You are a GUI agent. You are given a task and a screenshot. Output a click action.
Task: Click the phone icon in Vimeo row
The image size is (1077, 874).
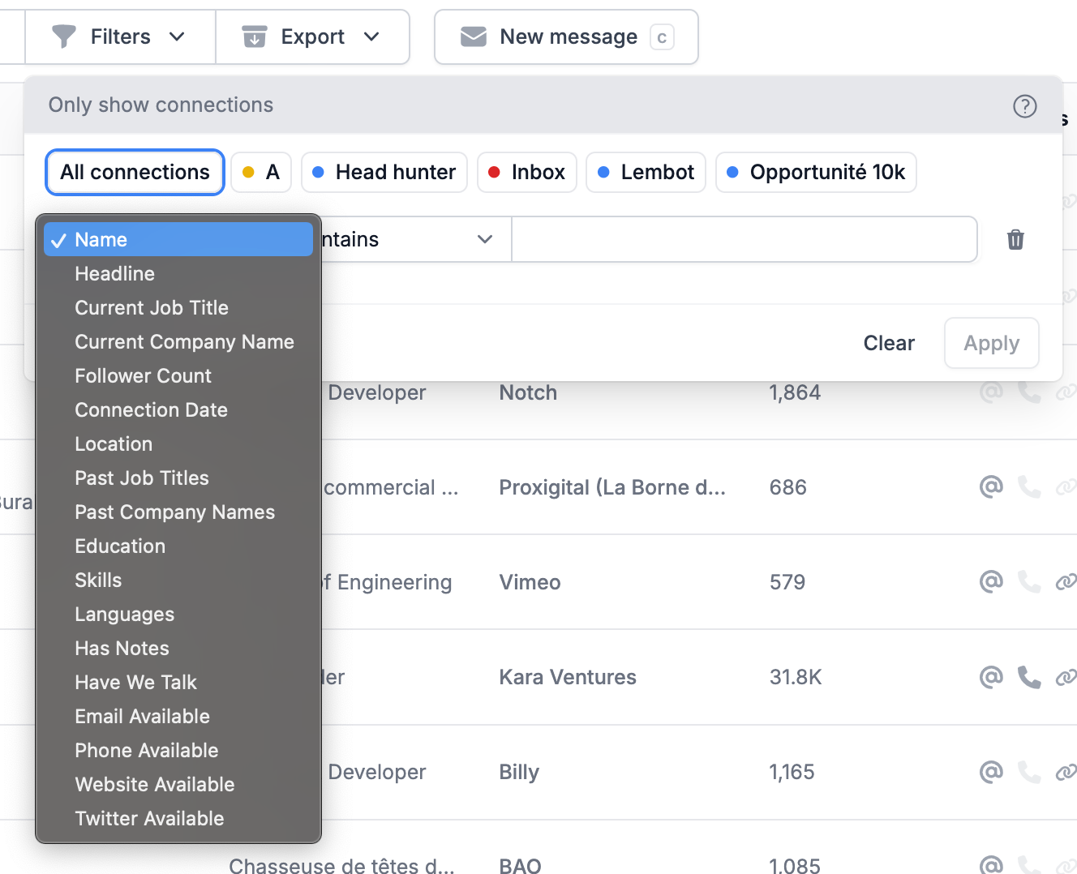click(x=1029, y=581)
